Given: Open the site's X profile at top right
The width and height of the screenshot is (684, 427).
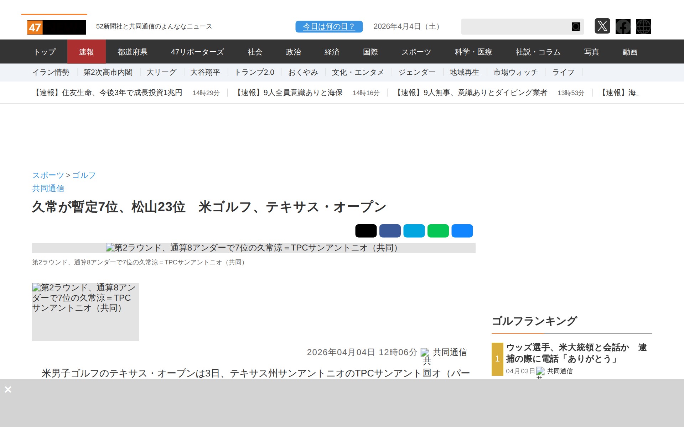Looking at the screenshot, I should pyautogui.click(x=602, y=26).
